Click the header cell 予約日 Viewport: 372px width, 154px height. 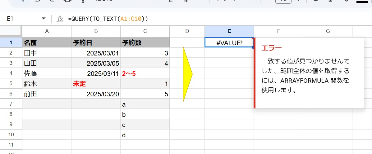pyautogui.click(x=96, y=42)
